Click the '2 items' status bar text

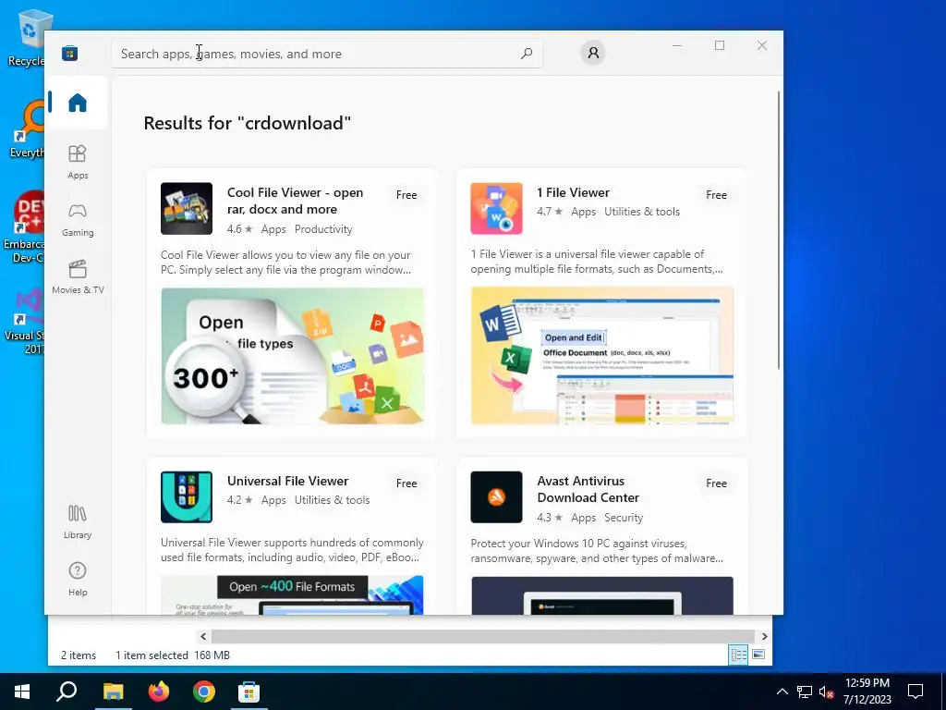79,655
